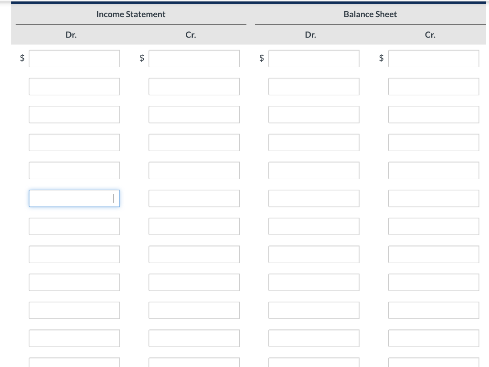Focus eleventh-row Balance Sheet Cr. input field

coord(434,338)
